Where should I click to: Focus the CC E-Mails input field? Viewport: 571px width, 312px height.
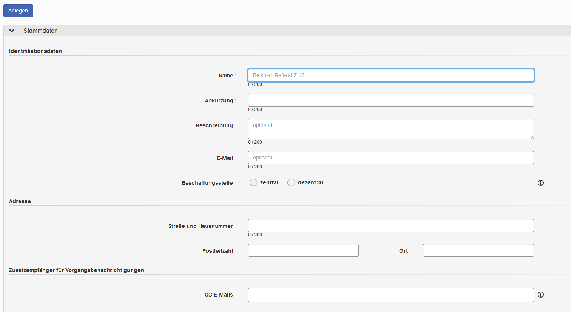391,295
